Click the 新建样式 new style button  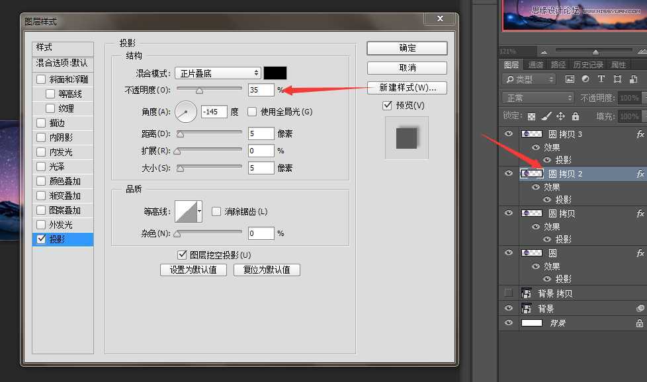point(406,89)
